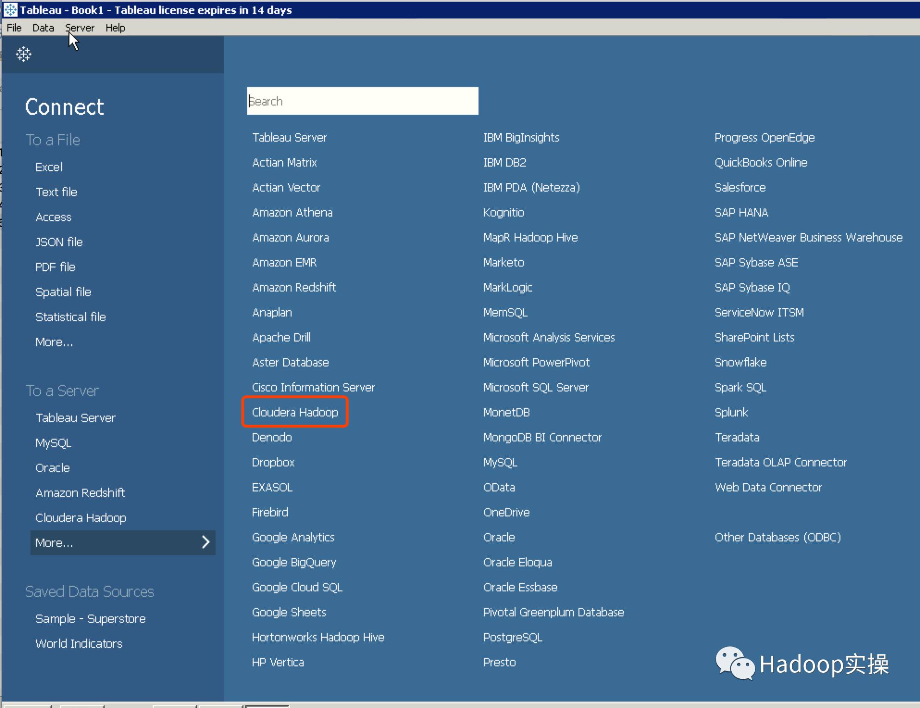Select Access under To a File
This screenshot has width=920, height=708.
[54, 217]
